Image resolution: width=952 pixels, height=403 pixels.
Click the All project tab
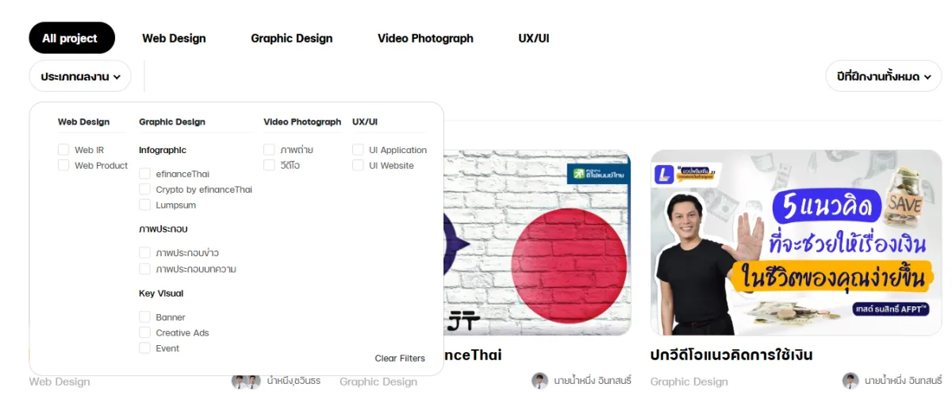point(70,38)
